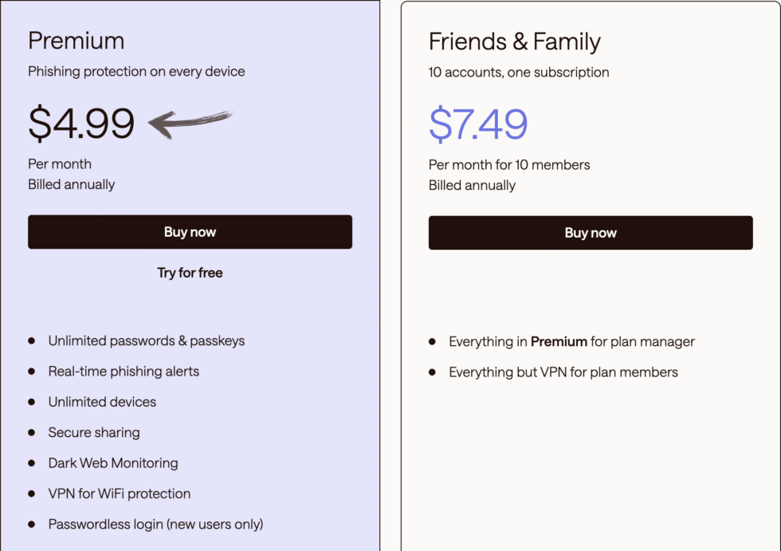Click Passwordless login (new users only) feature
Viewport: 781px width, 551px height.
[155, 524]
